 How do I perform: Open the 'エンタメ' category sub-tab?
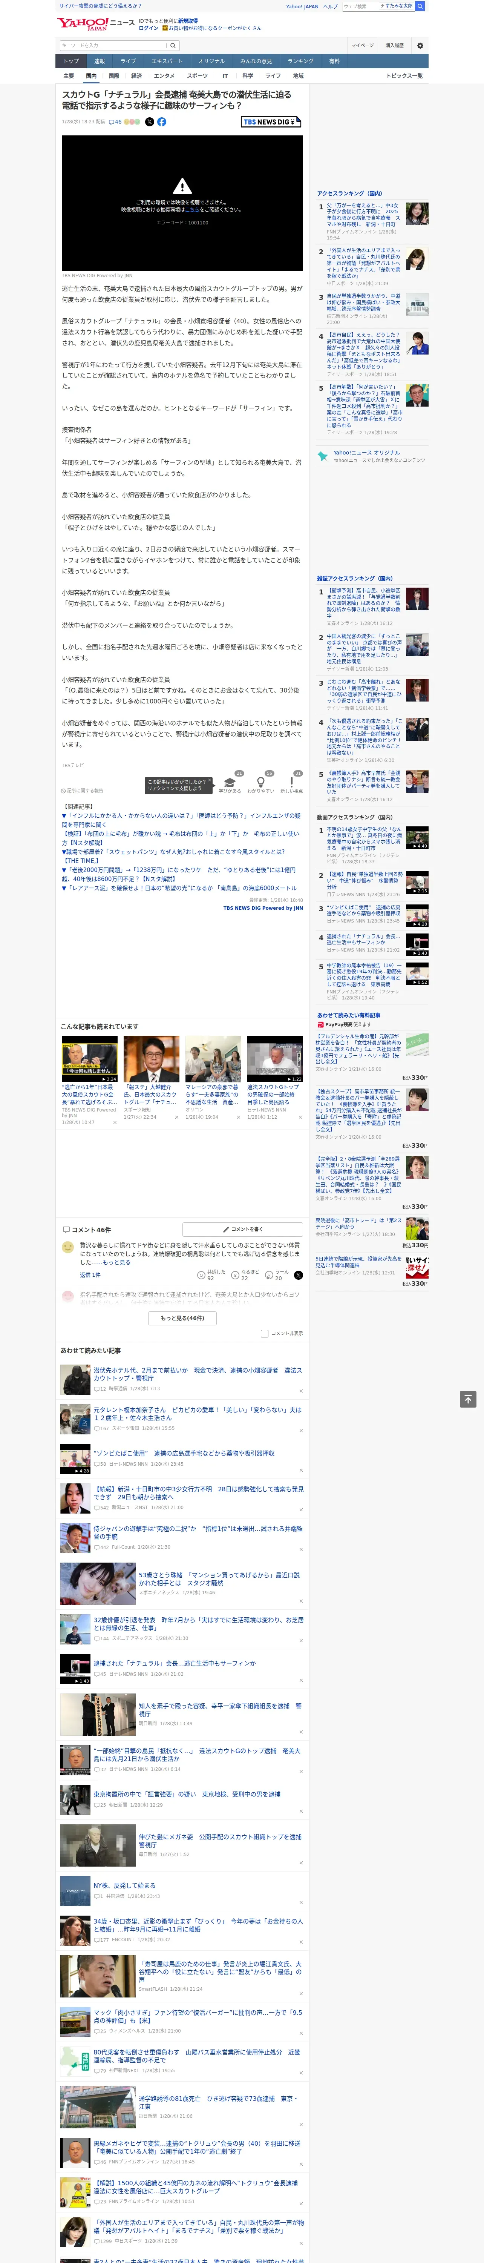164,75
